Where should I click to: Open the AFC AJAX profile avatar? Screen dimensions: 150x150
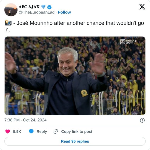click(x=11, y=10)
